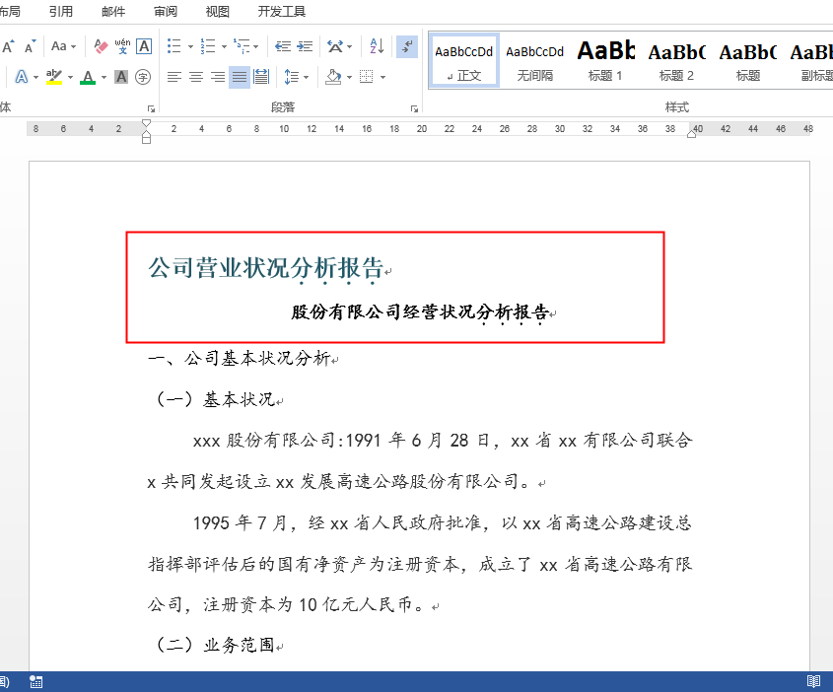
Task: Toggle show/hide paragraph marks
Action: [x=407, y=46]
